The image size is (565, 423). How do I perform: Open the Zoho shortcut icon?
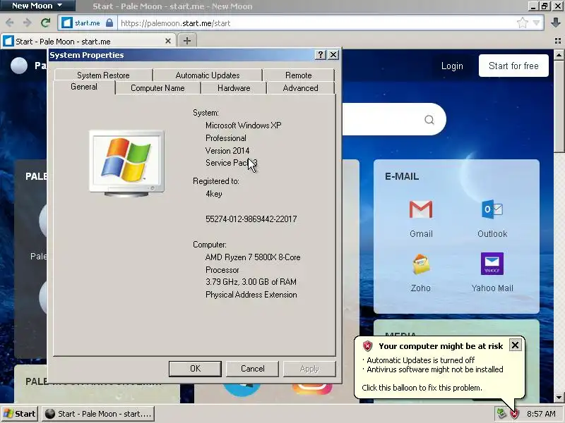pyautogui.click(x=420, y=264)
